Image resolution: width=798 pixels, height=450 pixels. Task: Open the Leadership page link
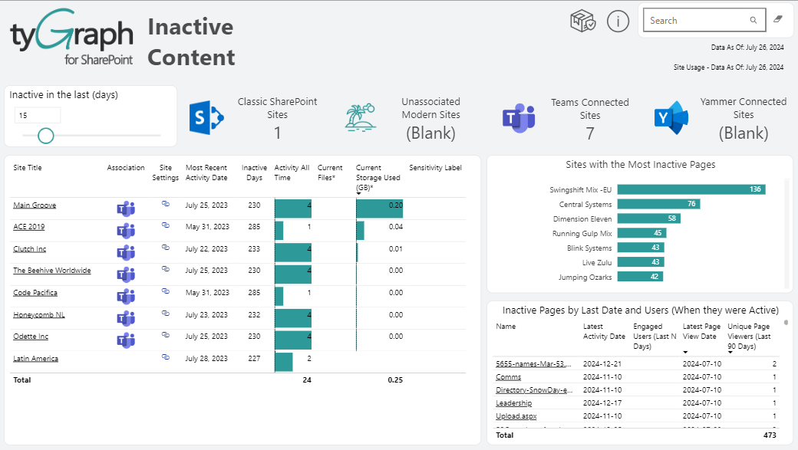click(513, 402)
